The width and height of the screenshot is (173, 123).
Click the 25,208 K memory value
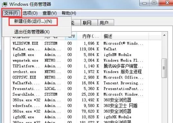tap(90, 94)
